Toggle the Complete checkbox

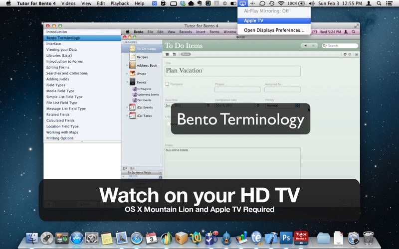167,84
